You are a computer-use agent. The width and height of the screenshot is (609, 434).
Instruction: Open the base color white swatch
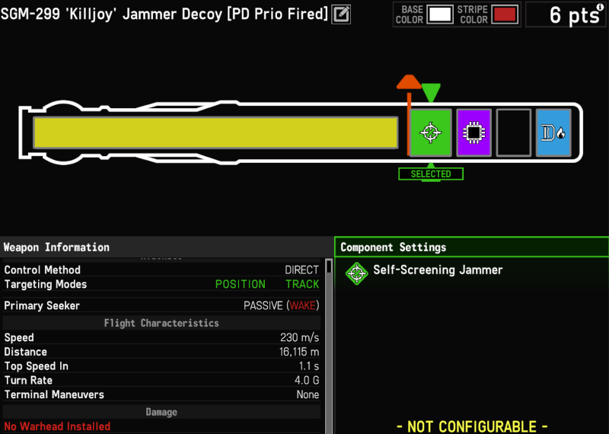440,14
